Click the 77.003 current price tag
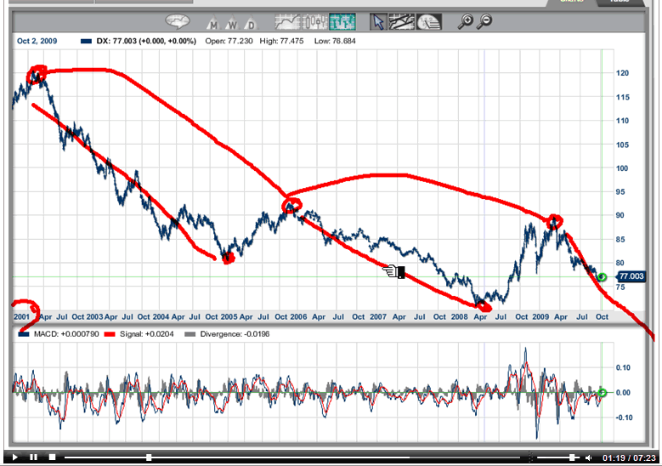 [x=631, y=276]
